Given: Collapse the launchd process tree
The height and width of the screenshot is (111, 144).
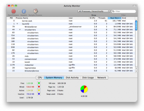Looking at the screenshot, I should 17,24.
